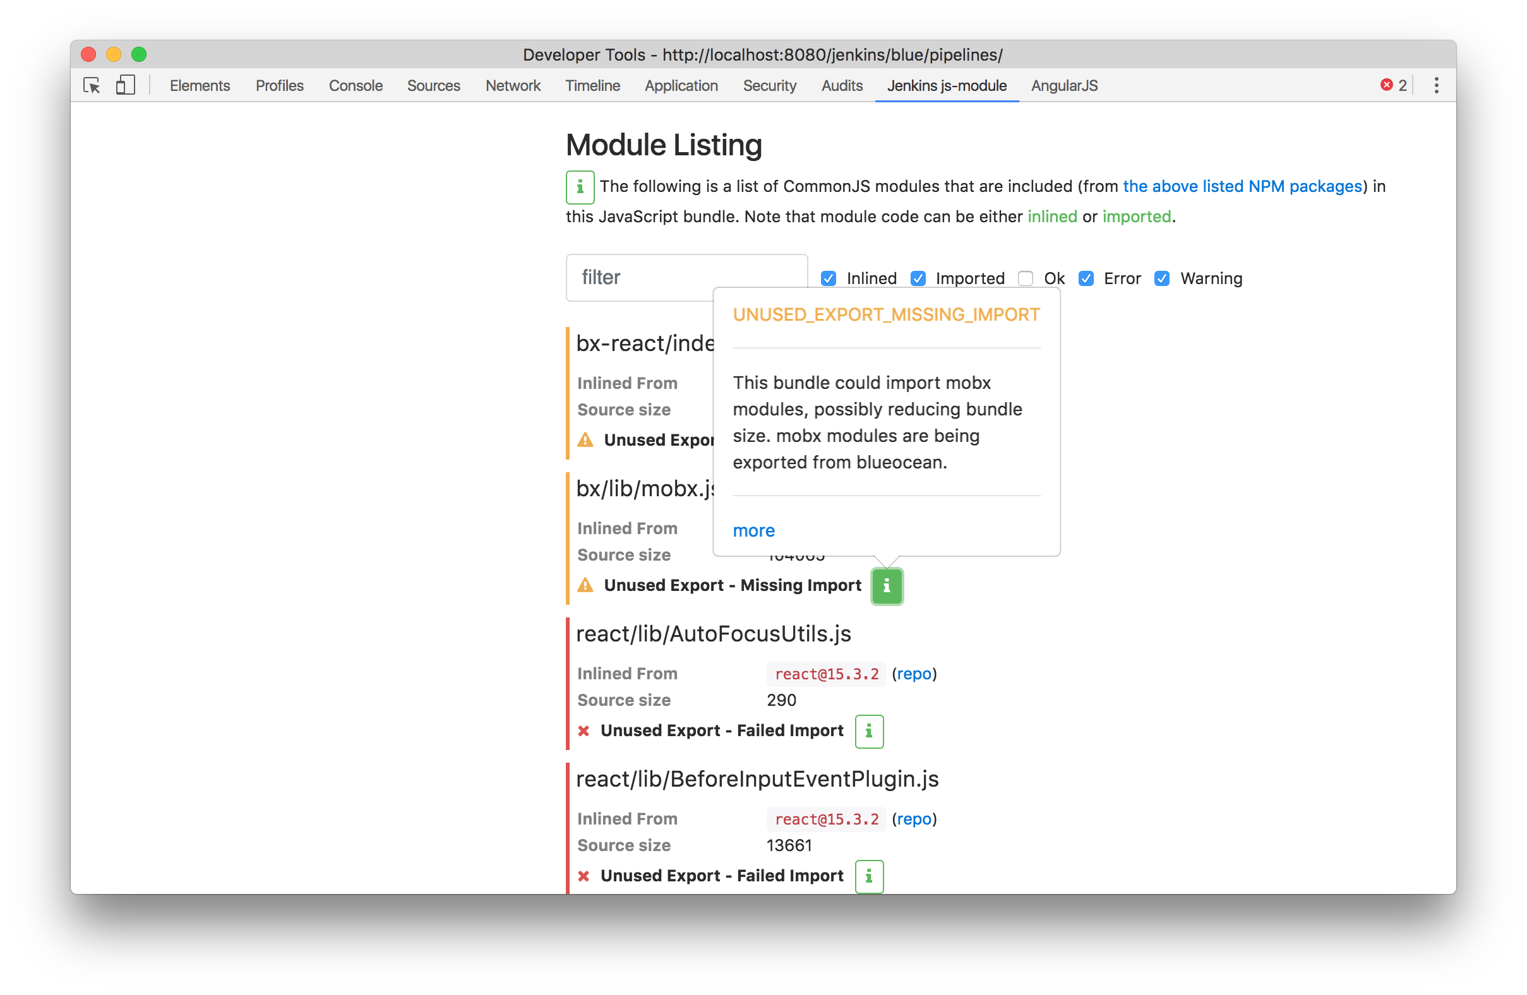Click the inspect element cursor icon
Viewport: 1527px width, 995px height.
(92, 85)
